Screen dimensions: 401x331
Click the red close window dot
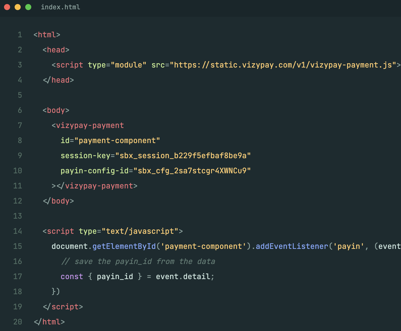[x=7, y=7]
